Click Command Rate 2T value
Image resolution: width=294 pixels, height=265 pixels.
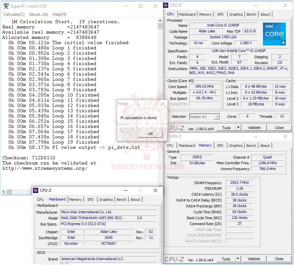tap(239, 223)
